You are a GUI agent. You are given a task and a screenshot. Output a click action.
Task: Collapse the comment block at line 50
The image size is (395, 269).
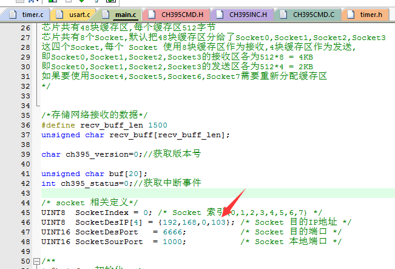[37, 261]
